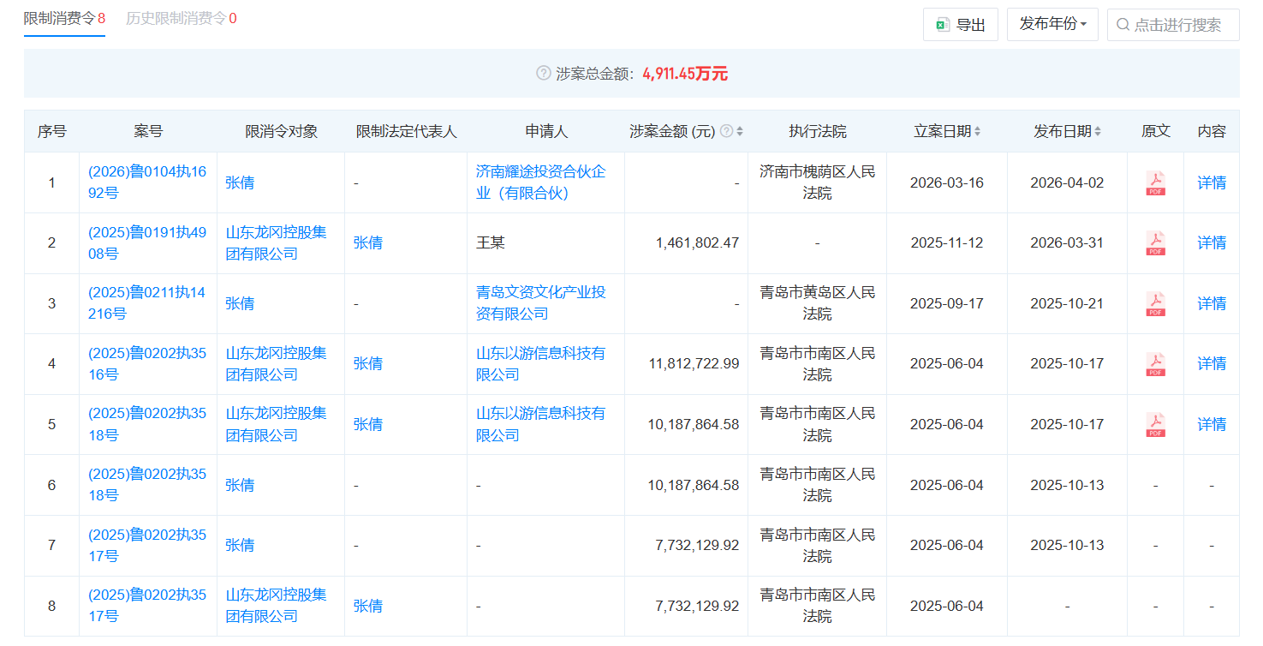The image size is (1263, 646).
Task: Open the PDF document in row 3
Action: pyautogui.click(x=1155, y=303)
